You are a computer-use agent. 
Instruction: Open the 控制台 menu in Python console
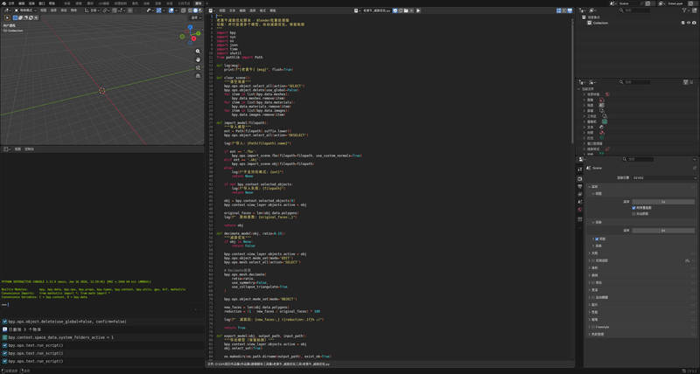[29, 149]
